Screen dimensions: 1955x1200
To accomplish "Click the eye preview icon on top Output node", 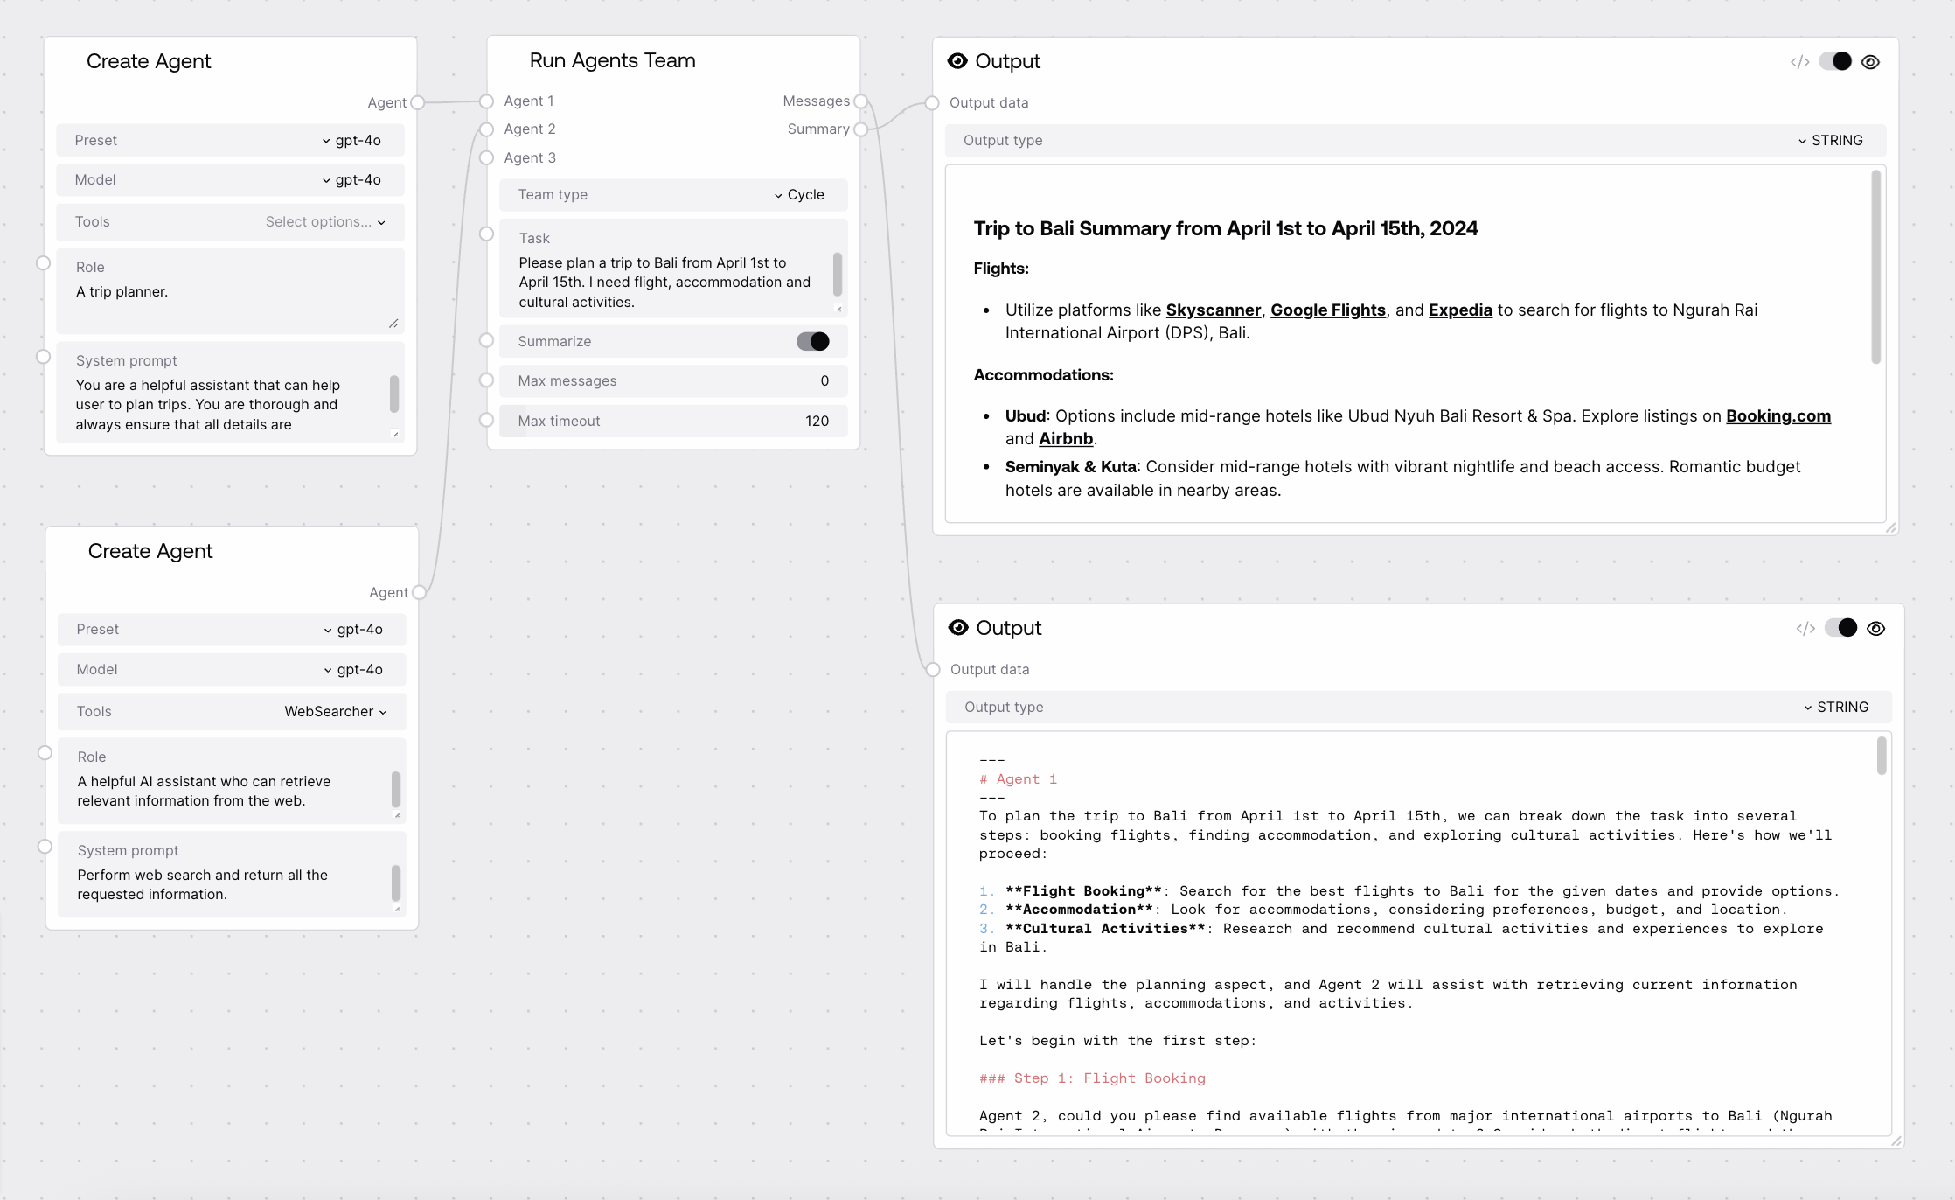I will (1870, 62).
